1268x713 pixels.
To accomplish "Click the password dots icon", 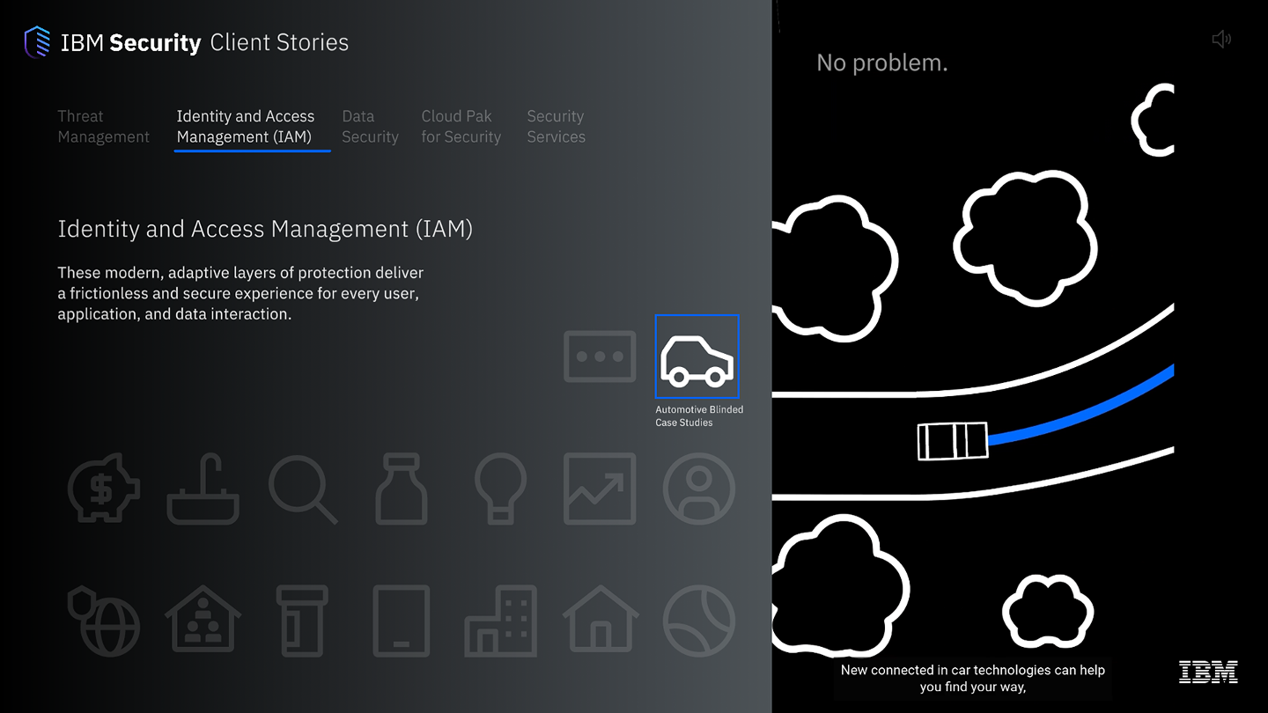I will 600,356.
